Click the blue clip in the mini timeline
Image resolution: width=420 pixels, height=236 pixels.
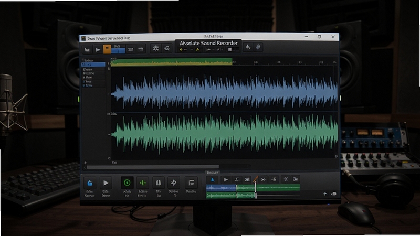[x=221, y=188]
